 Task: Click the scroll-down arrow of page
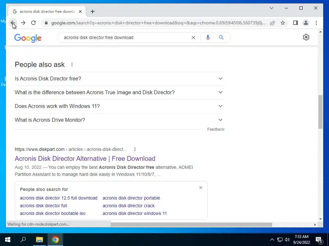(320, 219)
